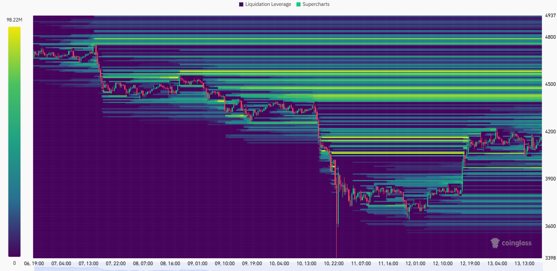Toggle the Supercharts legend series
The image size is (557, 271).
pos(316,4)
